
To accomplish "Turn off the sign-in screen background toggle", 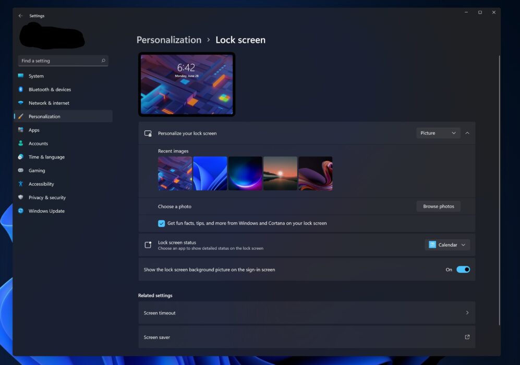I will 463,270.
